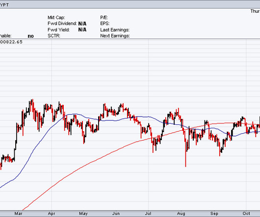Click the Jul label on time axis
The height and width of the screenshot is (217, 260).
[x=148, y=214]
